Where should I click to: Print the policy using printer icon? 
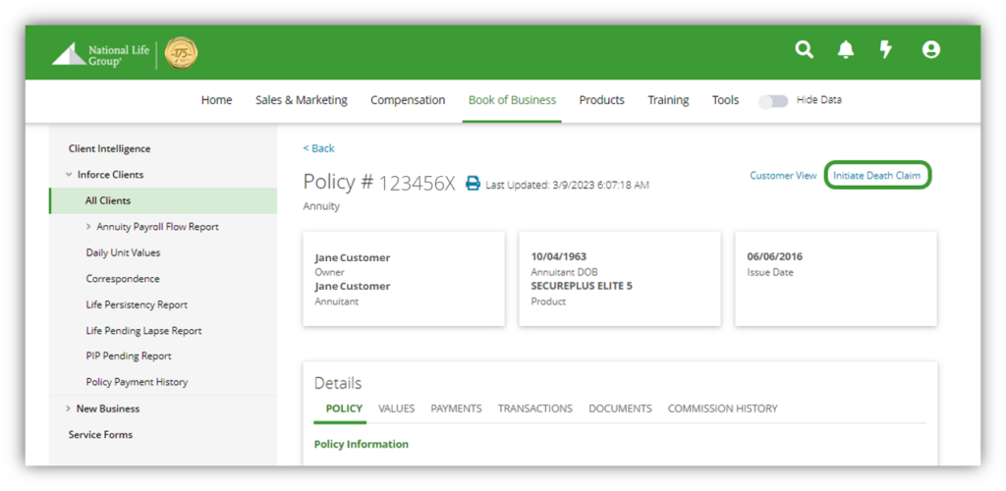coord(473,184)
